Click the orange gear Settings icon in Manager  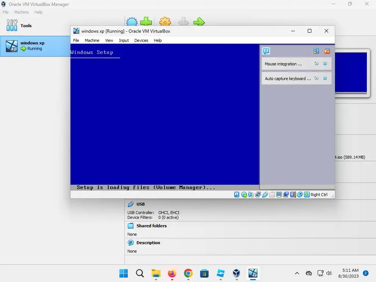pos(165,22)
